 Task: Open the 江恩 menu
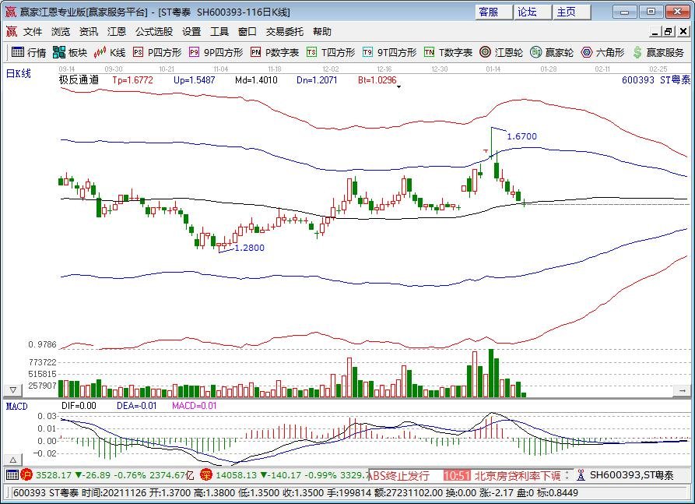116,31
